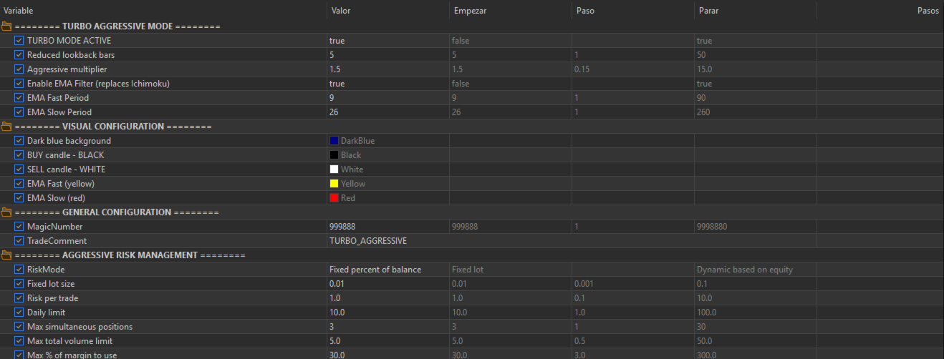The height and width of the screenshot is (359, 944).
Task: Open the RiskMode Empezar cell Fixed lot
Action: (x=510, y=270)
